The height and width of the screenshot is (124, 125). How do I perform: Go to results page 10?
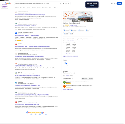point(41,115)
